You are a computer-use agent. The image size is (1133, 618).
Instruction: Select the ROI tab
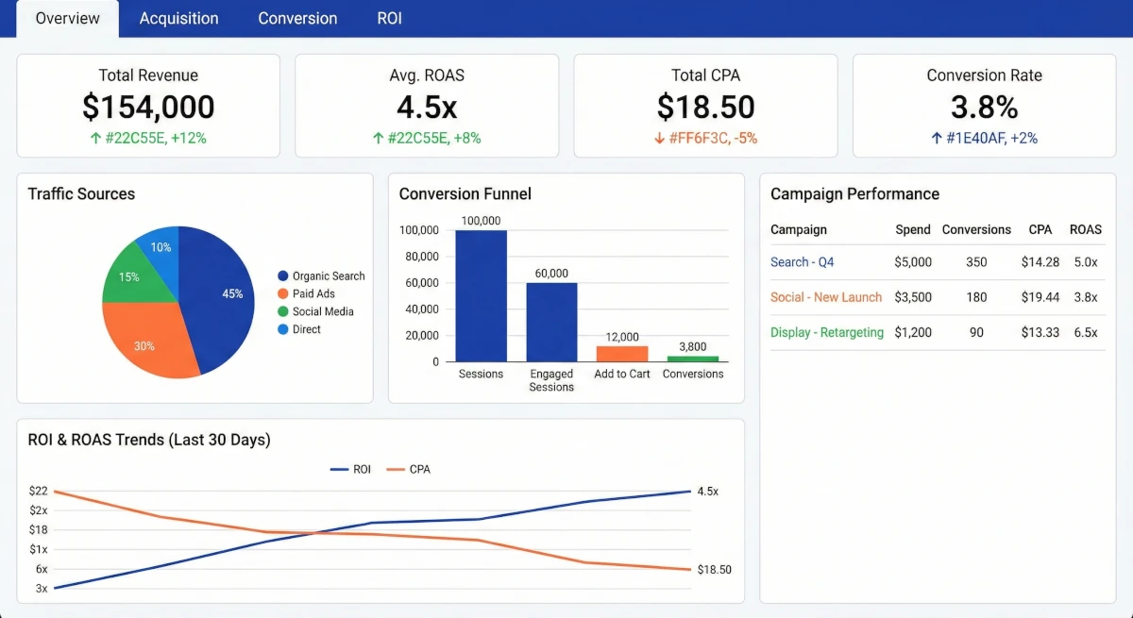click(x=389, y=18)
